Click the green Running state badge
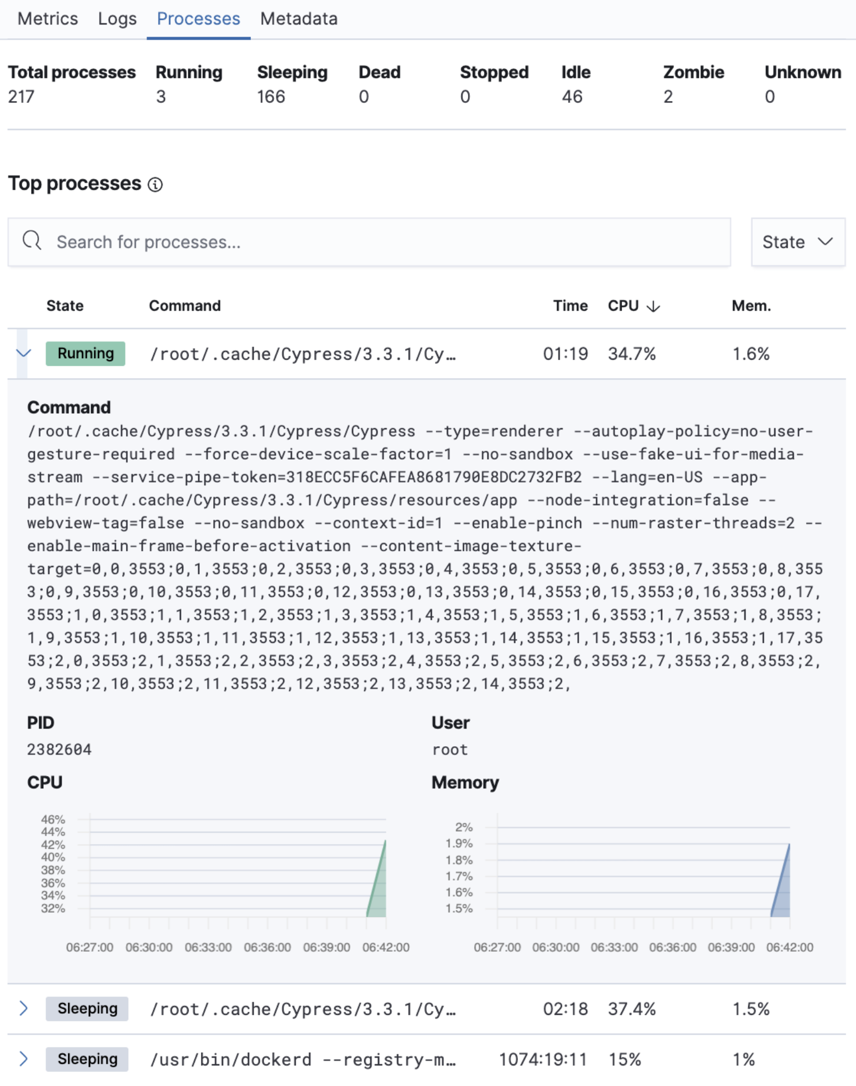Image resolution: width=856 pixels, height=1086 pixels. [85, 353]
